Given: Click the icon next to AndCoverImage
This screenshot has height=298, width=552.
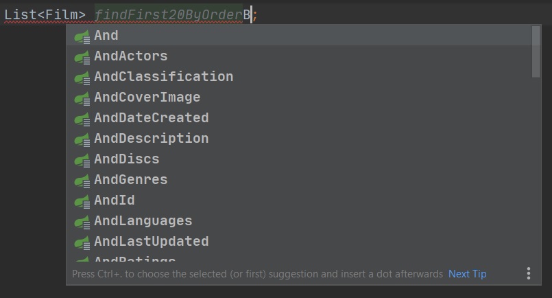Looking at the screenshot, I should 82,98.
